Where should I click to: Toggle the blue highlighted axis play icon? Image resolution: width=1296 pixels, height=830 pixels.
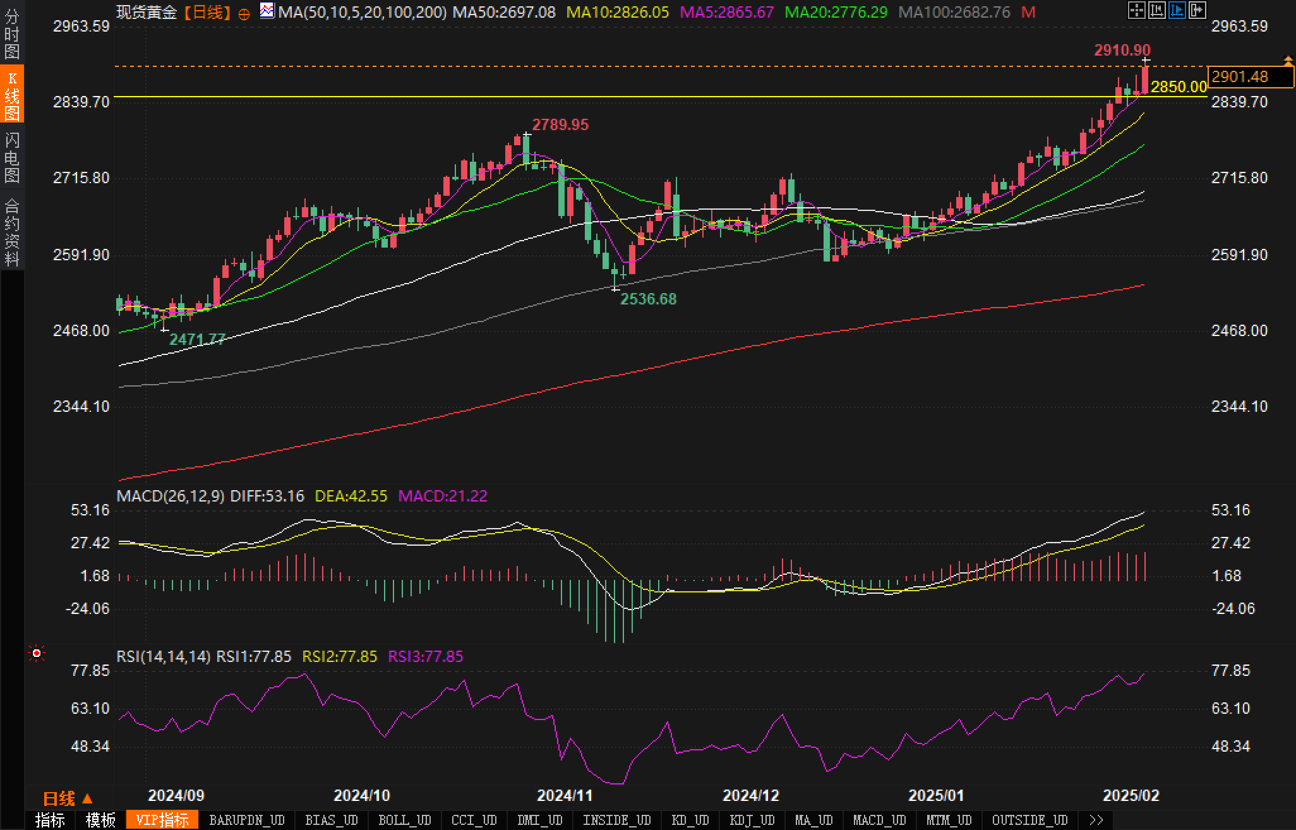click(x=1177, y=9)
